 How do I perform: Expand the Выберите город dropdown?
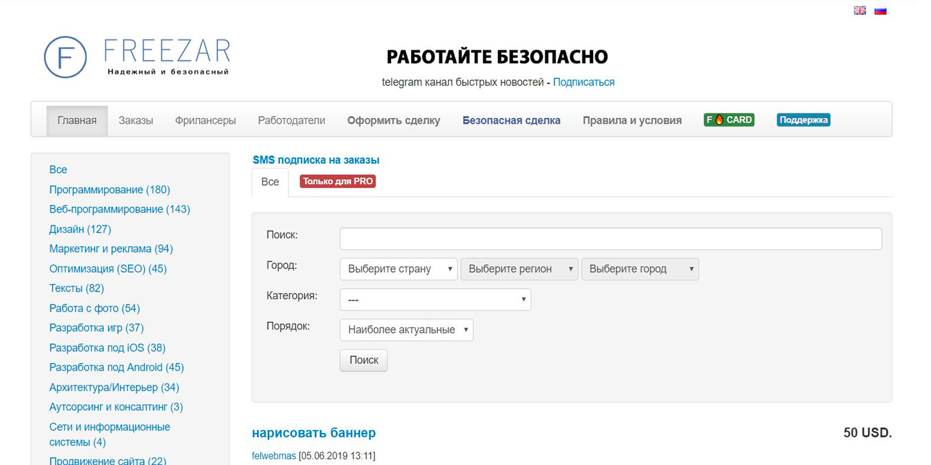click(640, 269)
